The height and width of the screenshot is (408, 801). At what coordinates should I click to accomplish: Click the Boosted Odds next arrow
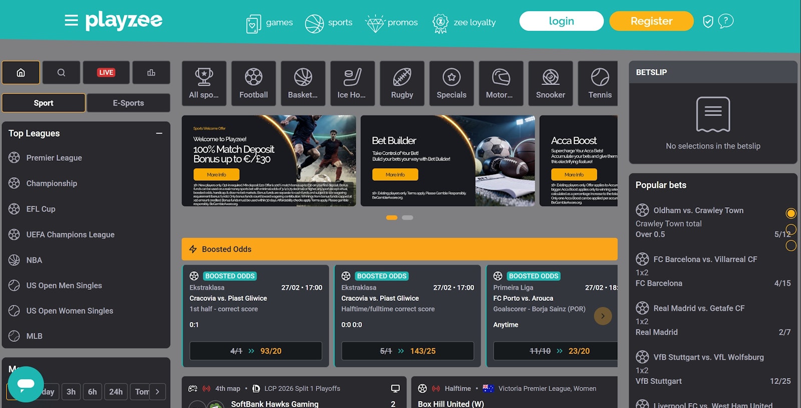coord(603,316)
